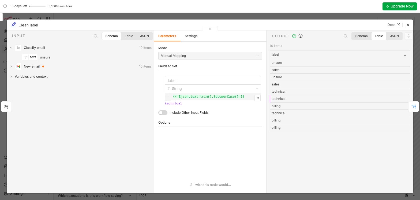This screenshot has height=200, width=420.
Task: Collapse the label column in output table
Action: (x=405, y=55)
